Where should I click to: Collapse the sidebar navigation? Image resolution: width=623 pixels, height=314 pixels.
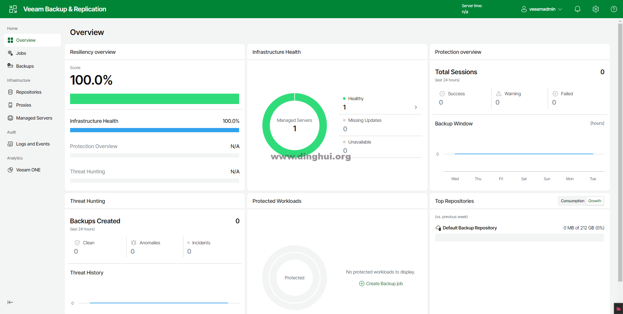[10, 302]
